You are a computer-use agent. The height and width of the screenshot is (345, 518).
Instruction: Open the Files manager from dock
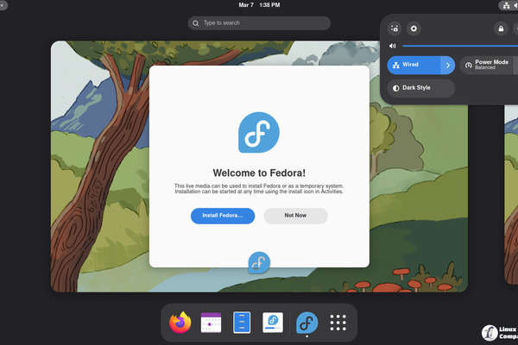coord(243,323)
